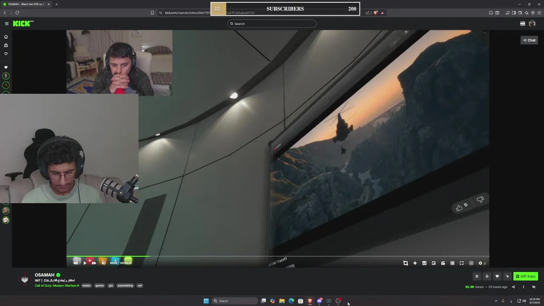Open Microsoft Edge from the taskbar
The height and width of the screenshot is (306, 544).
pos(291,301)
